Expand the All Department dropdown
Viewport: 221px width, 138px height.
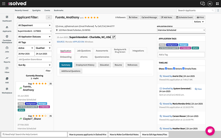pos(35,25)
